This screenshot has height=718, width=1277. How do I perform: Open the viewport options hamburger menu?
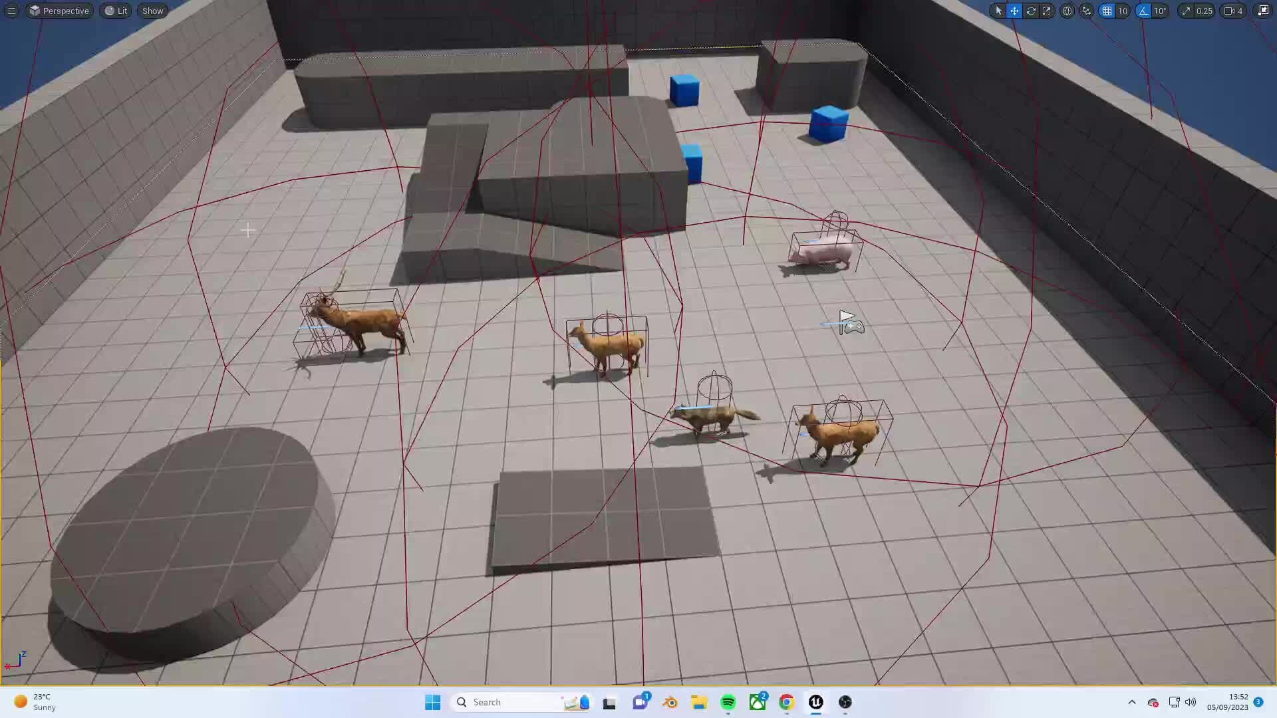pos(11,11)
